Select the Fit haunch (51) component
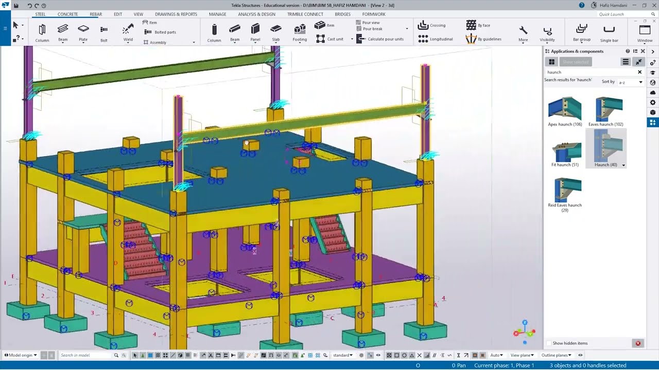The image size is (659, 370). 565,154
